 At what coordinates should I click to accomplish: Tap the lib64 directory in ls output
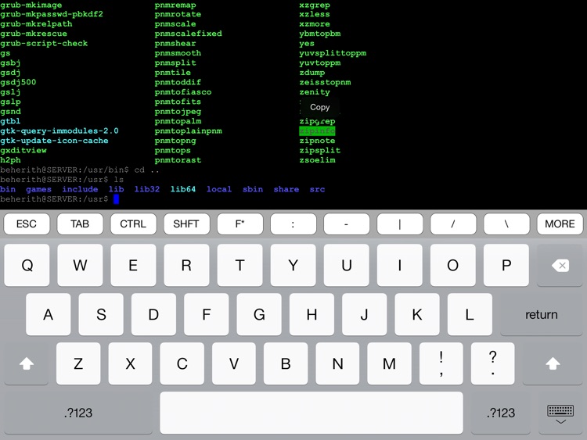pyautogui.click(x=183, y=189)
